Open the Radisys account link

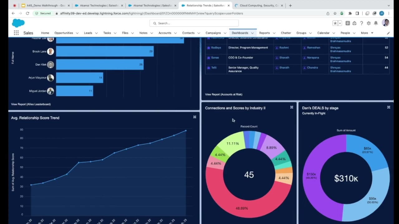(216, 48)
